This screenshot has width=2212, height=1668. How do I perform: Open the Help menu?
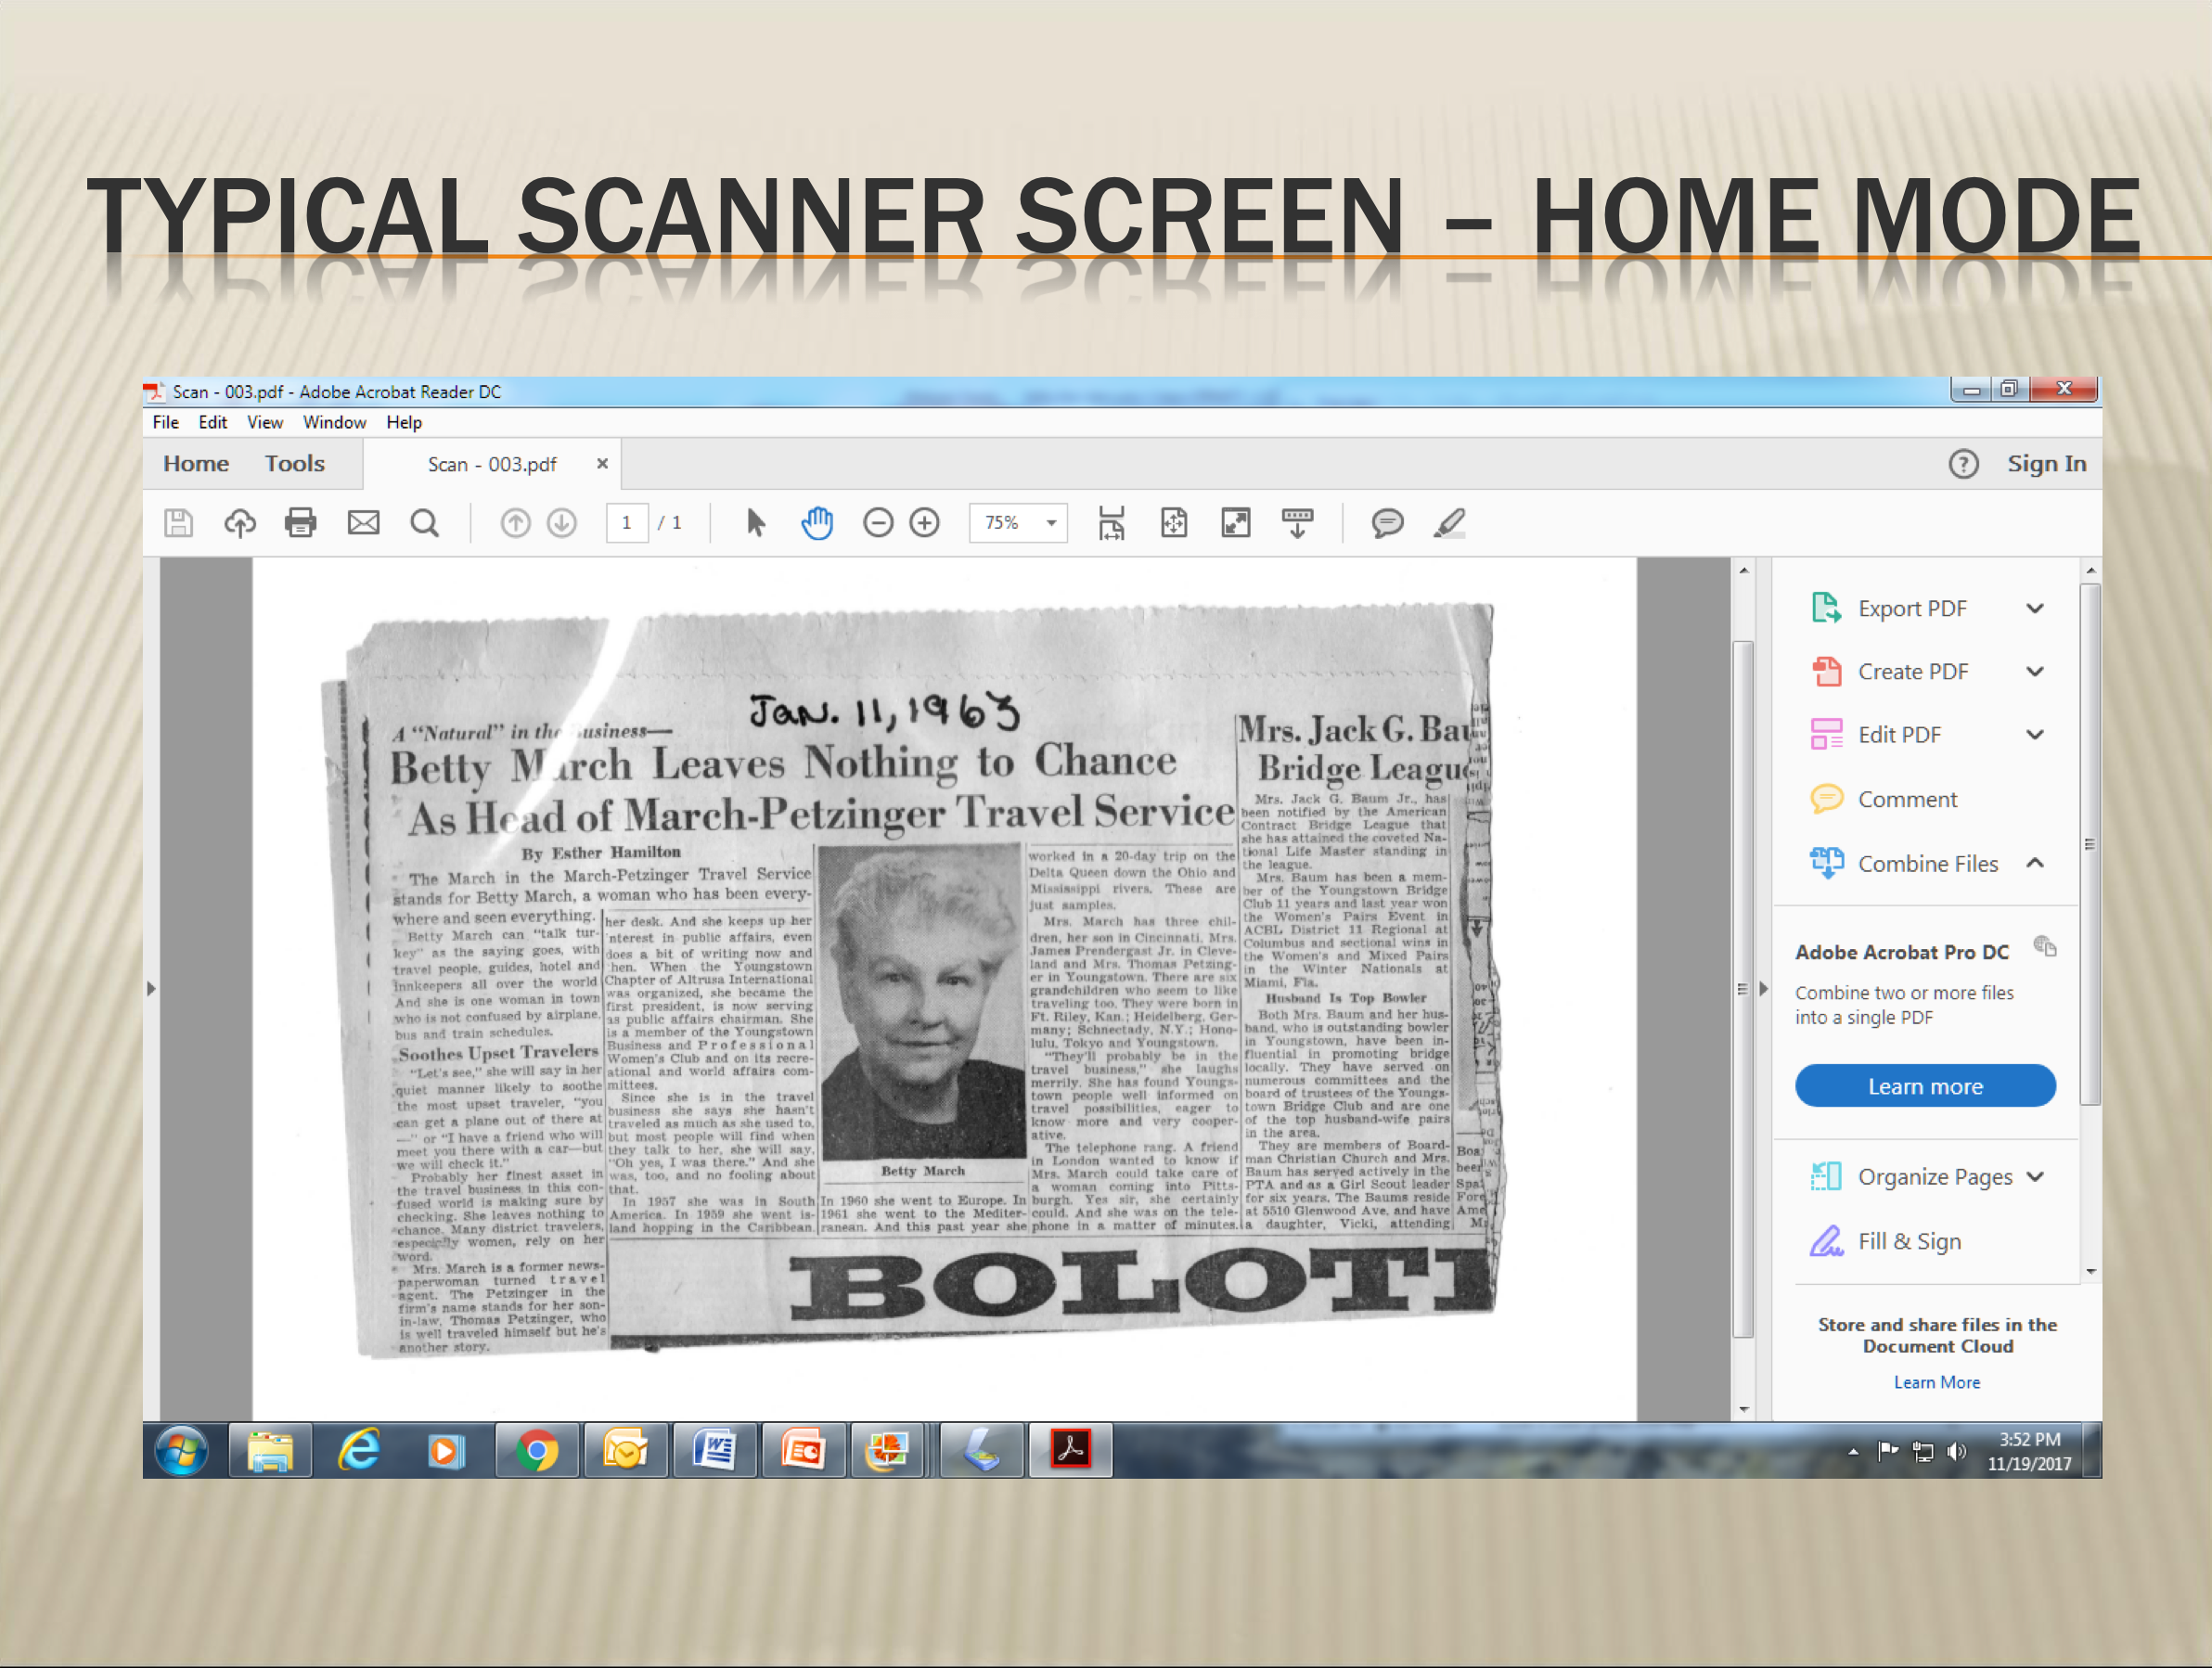(404, 423)
